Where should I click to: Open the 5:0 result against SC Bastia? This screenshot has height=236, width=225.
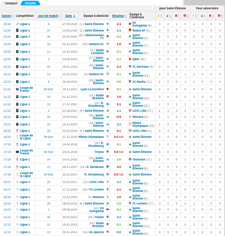coord(119,82)
